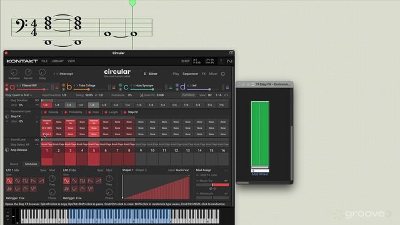This screenshot has width=400, height=225.
Task: Adjust layer a volume slider
Action: pos(32,89)
